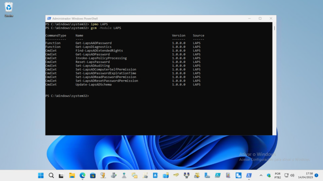Open the overlapping folders taskbar icon
The image size is (323, 181).
[135, 176]
